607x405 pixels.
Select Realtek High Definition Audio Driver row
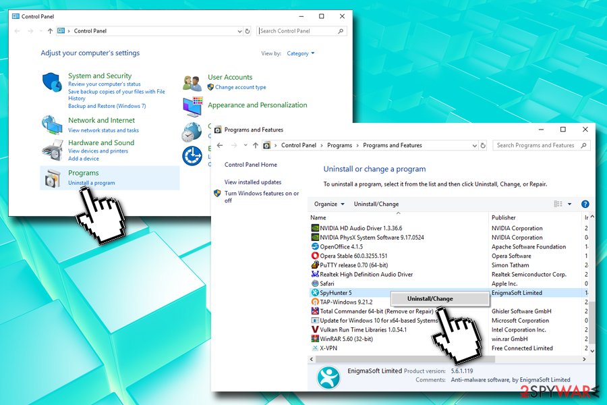[449, 274]
